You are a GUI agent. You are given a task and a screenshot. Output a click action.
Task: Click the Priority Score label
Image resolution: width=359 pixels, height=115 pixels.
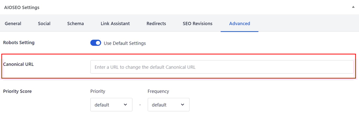pyautogui.click(x=17, y=91)
